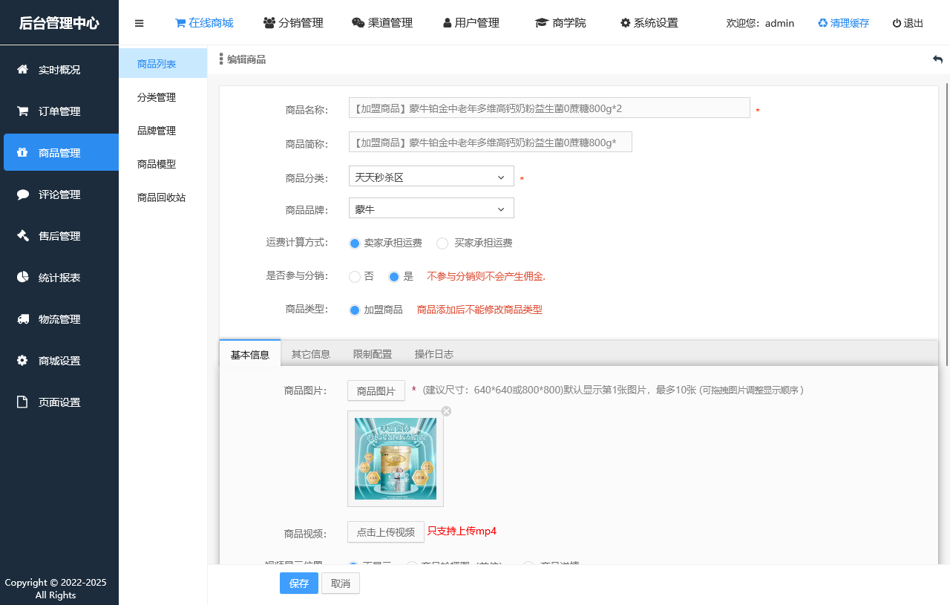Click the X icon to remove product image
Viewport: 950px width, 605px height.
click(x=445, y=411)
